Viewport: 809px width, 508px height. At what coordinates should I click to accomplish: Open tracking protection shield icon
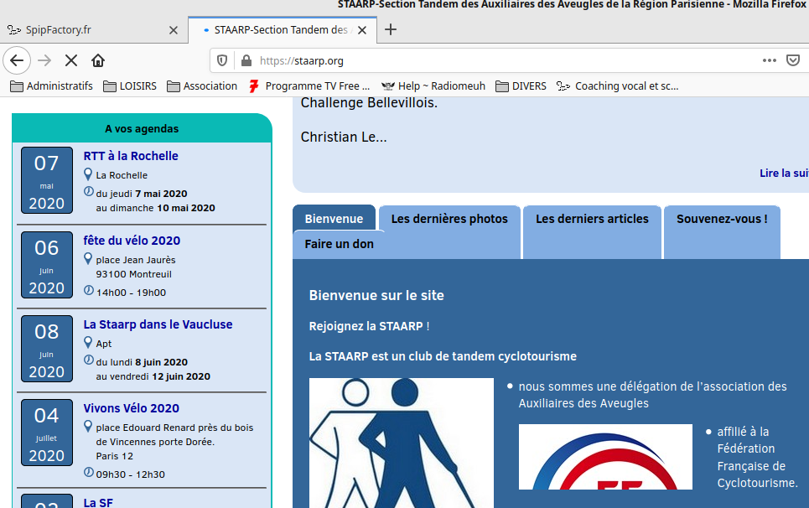(222, 61)
